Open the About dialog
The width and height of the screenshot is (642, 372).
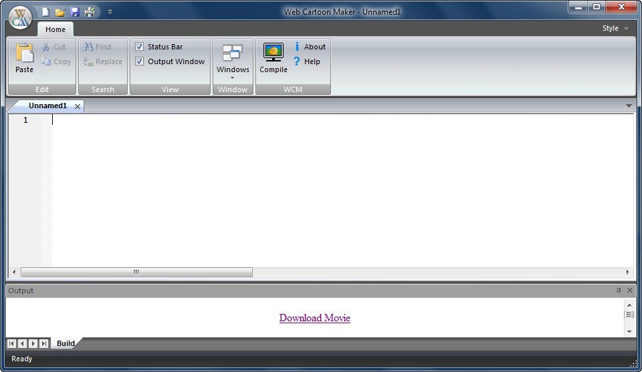coord(310,47)
